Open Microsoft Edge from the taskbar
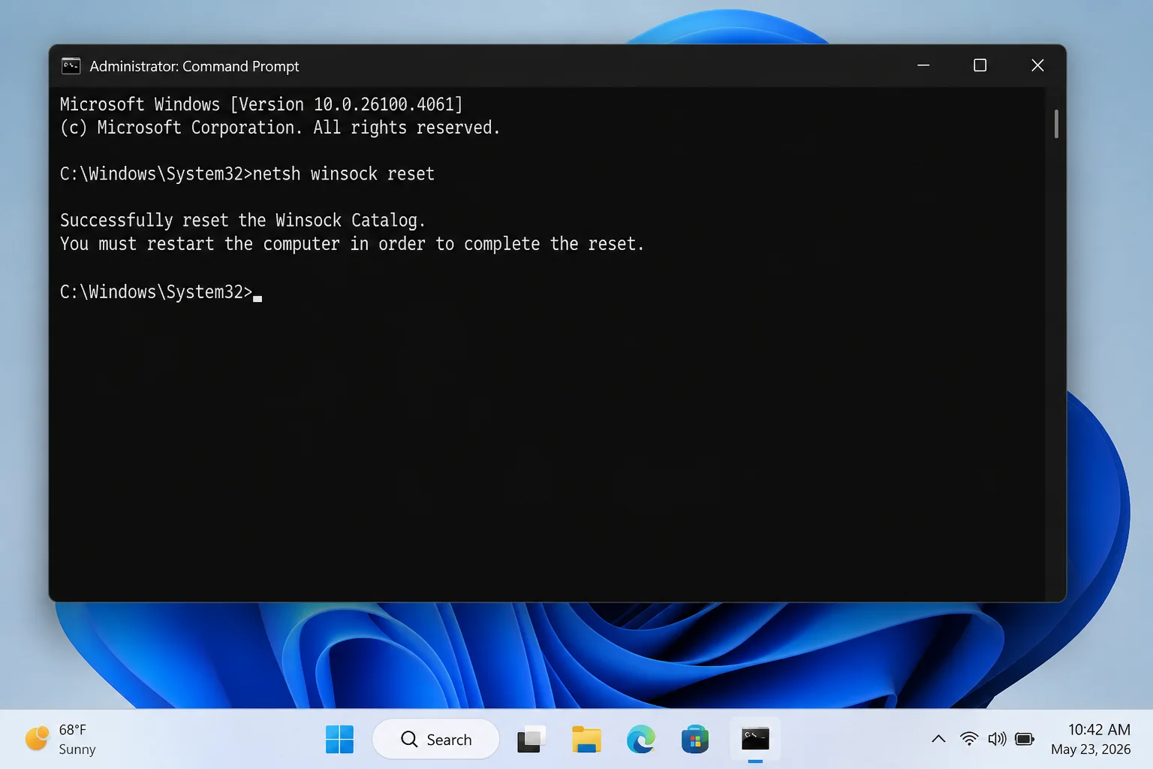Viewport: 1153px width, 769px height. click(x=641, y=740)
